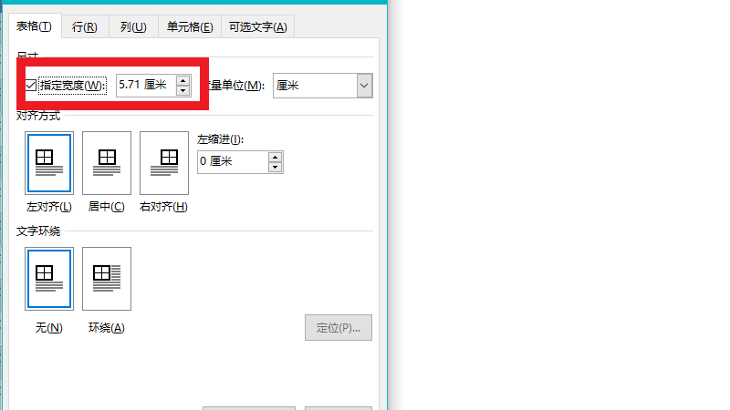The width and height of the screenshot is (730, 410).
Task: Click the 定位(P)... button
Action: coord(339,327)
